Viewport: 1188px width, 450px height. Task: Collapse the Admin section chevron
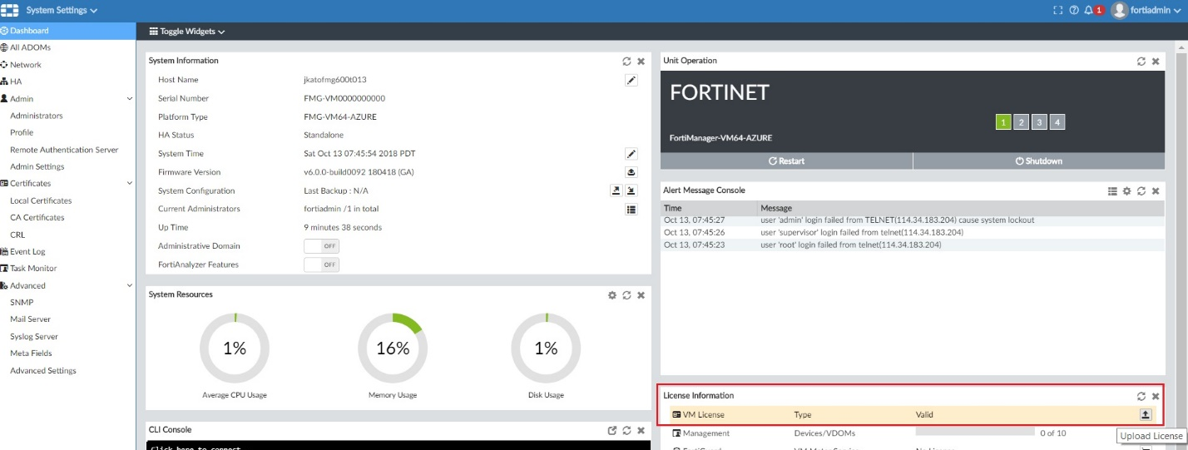click(x=129, y=99)
